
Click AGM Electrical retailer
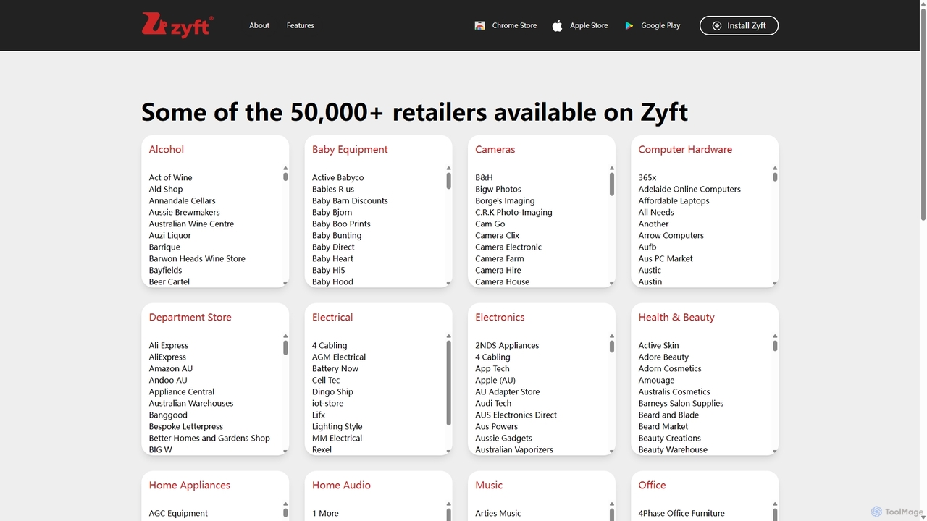point(339,357)
